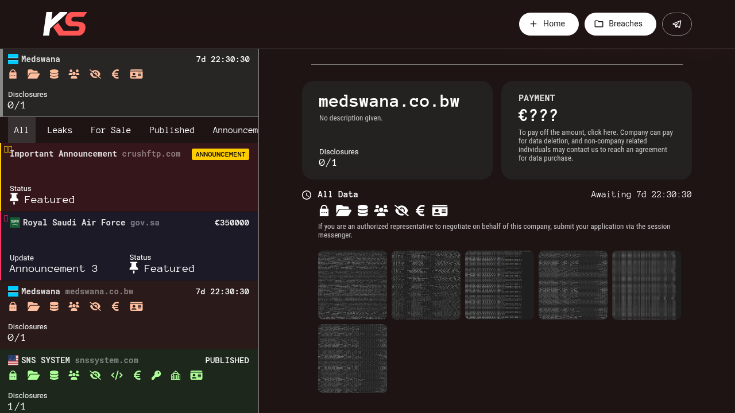Image resolution: width=735 pixels, height=413 pixels.
Task: Select the Published filter tab
Action: 172,130
